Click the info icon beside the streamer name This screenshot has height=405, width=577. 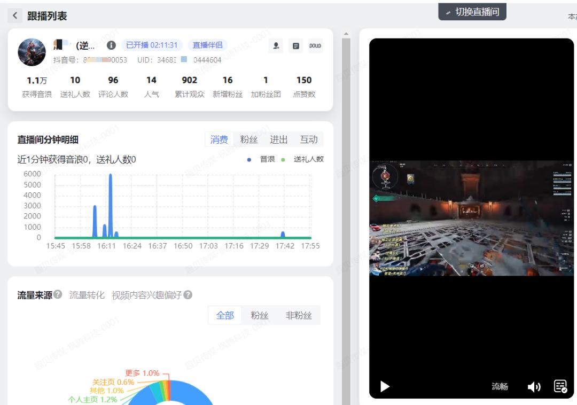coord(111,45)
